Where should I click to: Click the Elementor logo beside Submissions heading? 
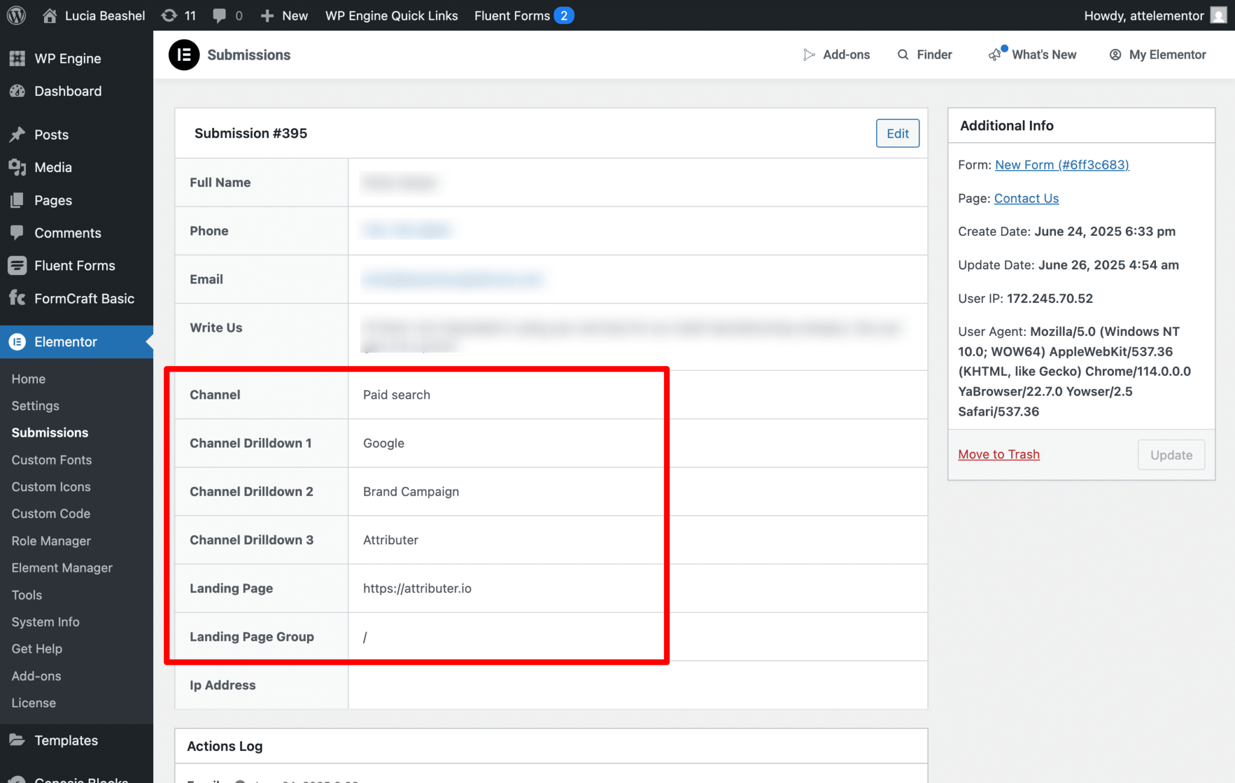184,55
